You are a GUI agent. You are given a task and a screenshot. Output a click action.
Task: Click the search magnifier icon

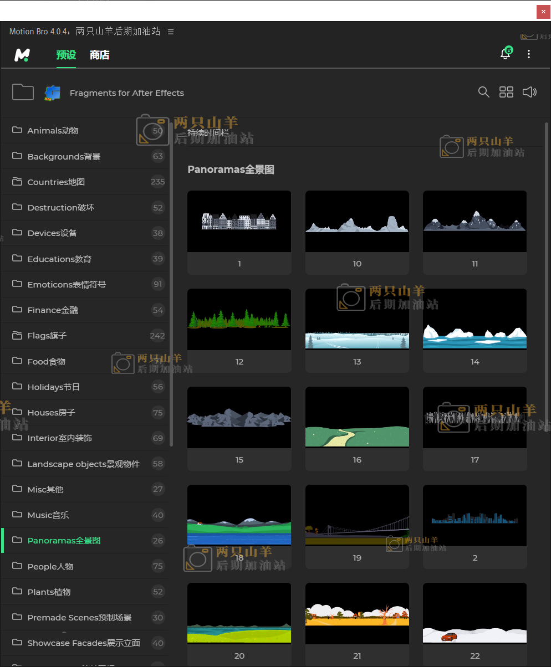tap(483, 93)
